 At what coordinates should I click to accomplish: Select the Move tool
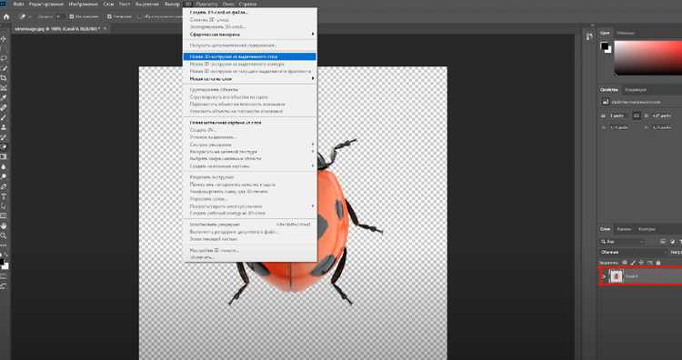4,39
